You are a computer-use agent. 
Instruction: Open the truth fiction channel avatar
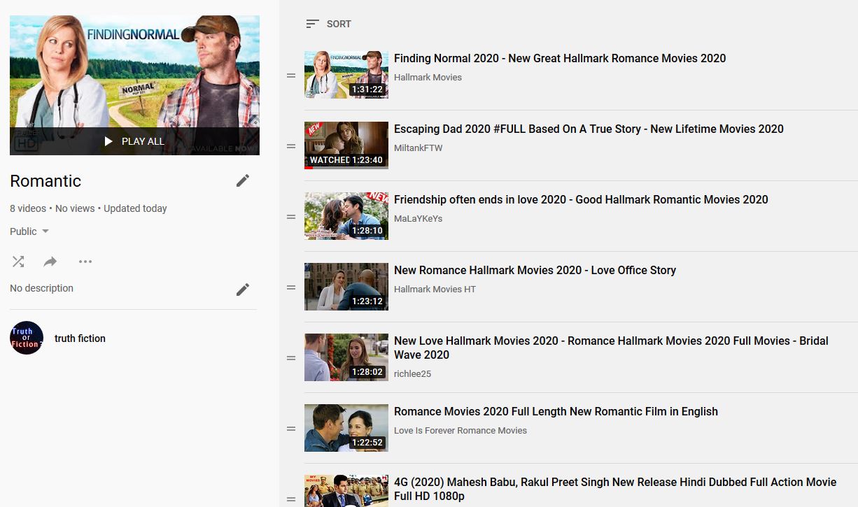coord(27,338)
